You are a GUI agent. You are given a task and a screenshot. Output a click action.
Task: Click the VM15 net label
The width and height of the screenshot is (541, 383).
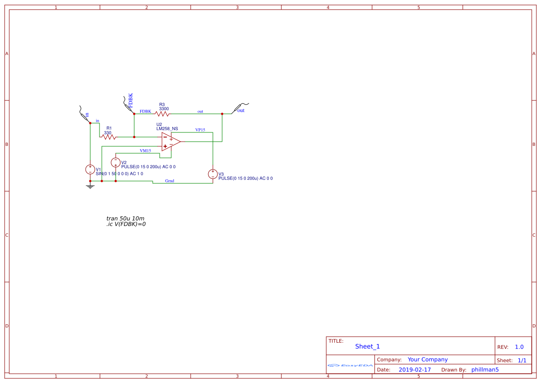tap(145, 151)
